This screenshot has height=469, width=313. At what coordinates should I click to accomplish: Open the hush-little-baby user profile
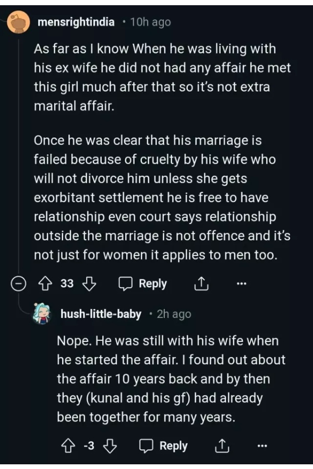101,314
